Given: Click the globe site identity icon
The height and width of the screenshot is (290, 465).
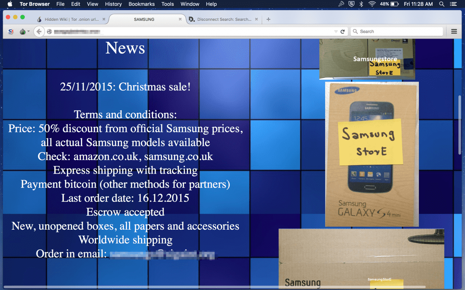Looking at the screenshot, I should [49, 32].
